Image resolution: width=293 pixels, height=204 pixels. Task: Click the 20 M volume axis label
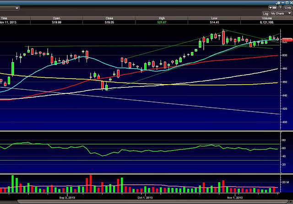[285, 182]
